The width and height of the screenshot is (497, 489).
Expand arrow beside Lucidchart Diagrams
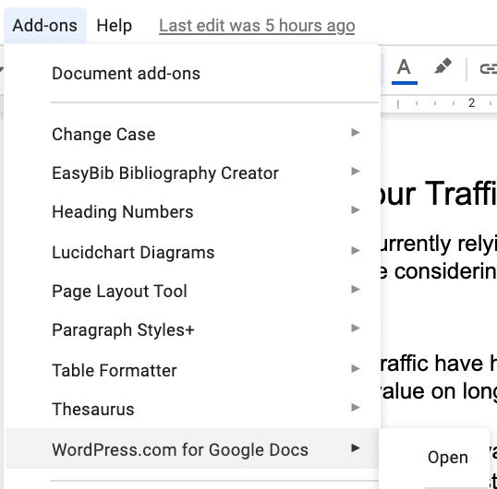356,250
